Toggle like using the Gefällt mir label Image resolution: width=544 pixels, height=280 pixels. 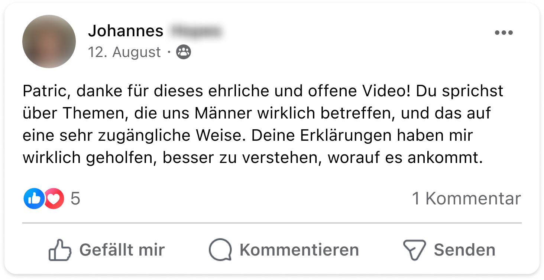coord(122,250)
